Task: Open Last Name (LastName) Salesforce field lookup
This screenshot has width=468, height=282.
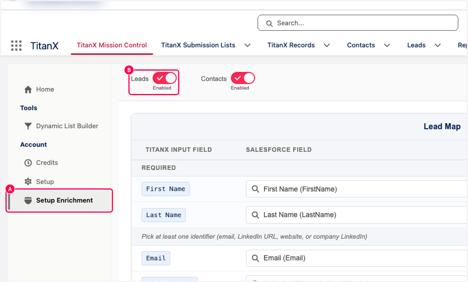Action: (x=357, y=215)
